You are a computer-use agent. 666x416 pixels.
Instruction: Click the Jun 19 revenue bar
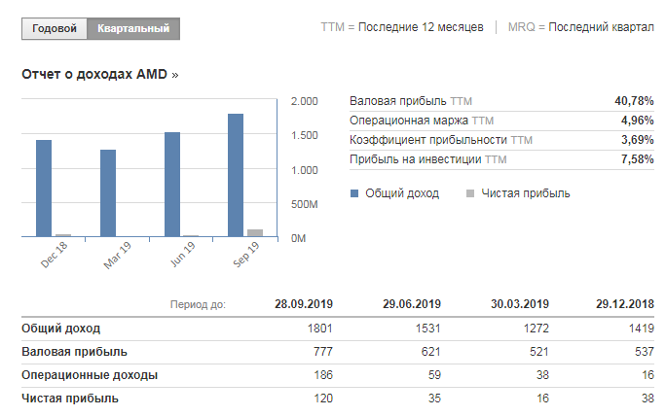172,185
